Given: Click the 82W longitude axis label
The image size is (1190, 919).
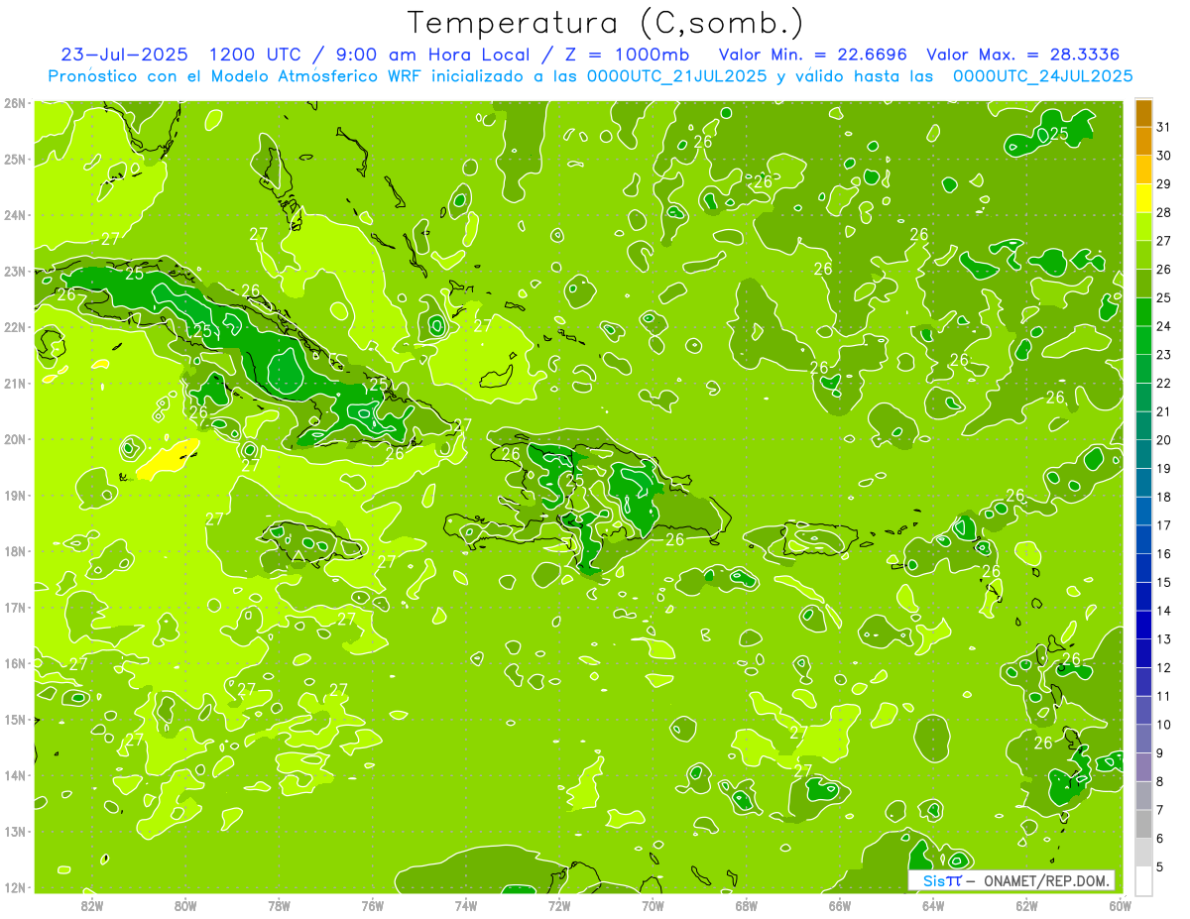Looking at the screenshot, I should (x=92, y=905).
